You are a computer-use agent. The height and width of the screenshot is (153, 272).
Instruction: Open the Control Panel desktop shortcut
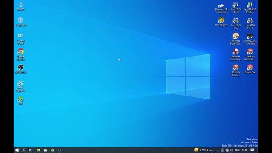tap(21, 39)
